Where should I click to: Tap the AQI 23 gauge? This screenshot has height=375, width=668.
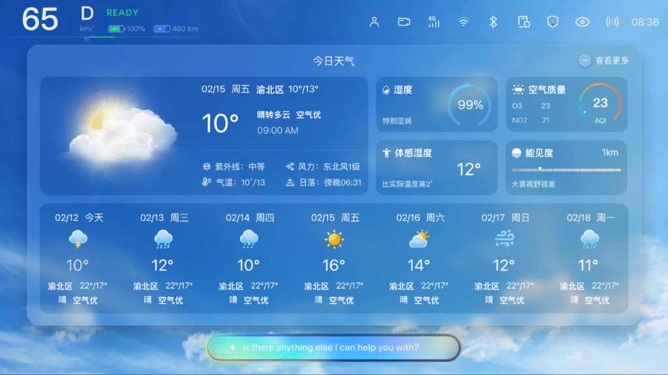pyautogui.click(x=600, y=103)
